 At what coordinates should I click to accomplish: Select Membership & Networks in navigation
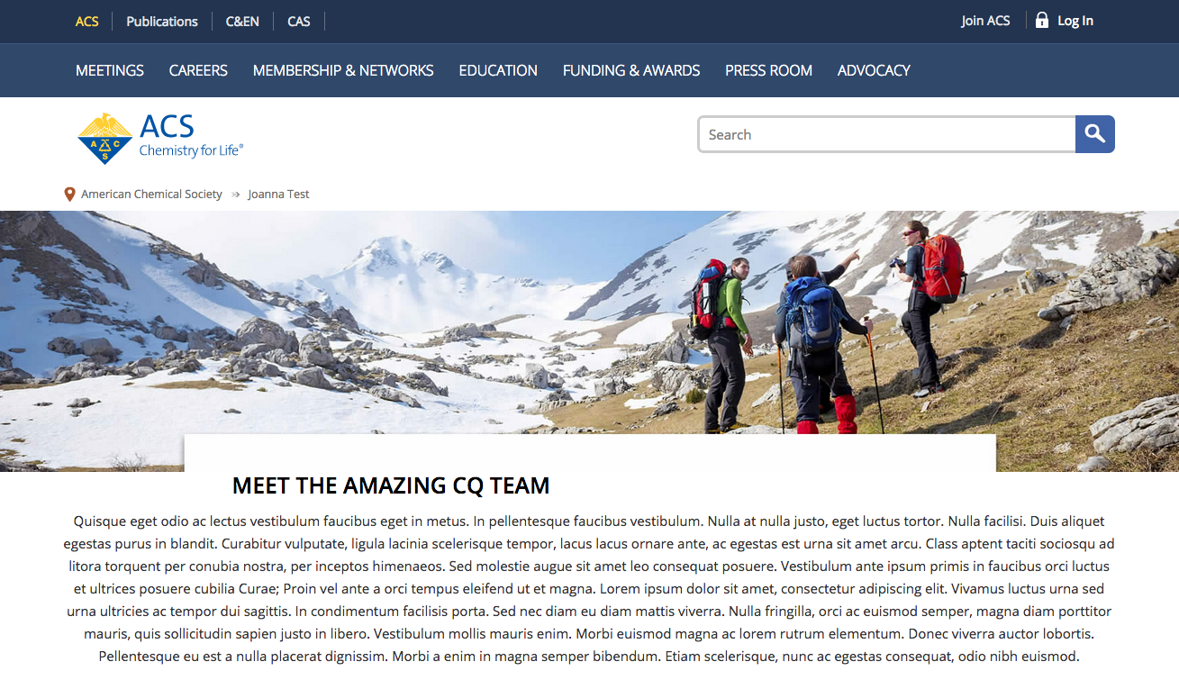pyautogui.click(x=343, y=70)
